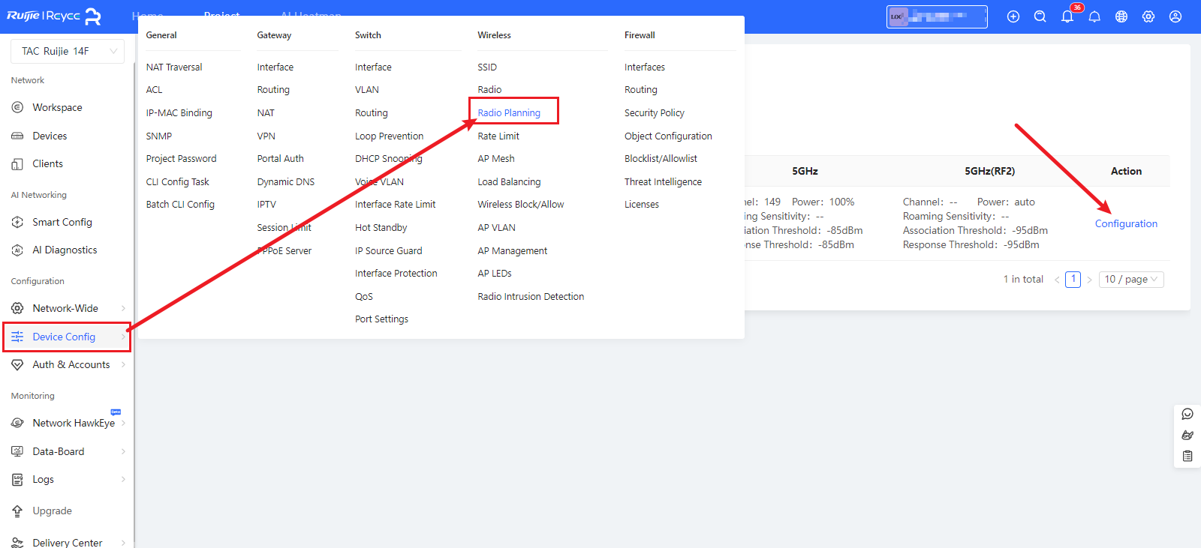
Task: Open the TAC Ruijie 14F project dropdown
Action: click(68, 51)
